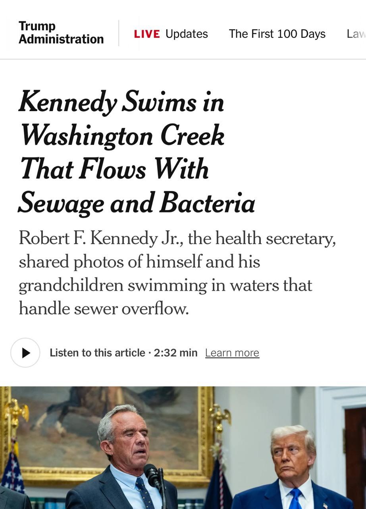Click the article summary paragraph
366x509 pixels.
coord(177,274)
